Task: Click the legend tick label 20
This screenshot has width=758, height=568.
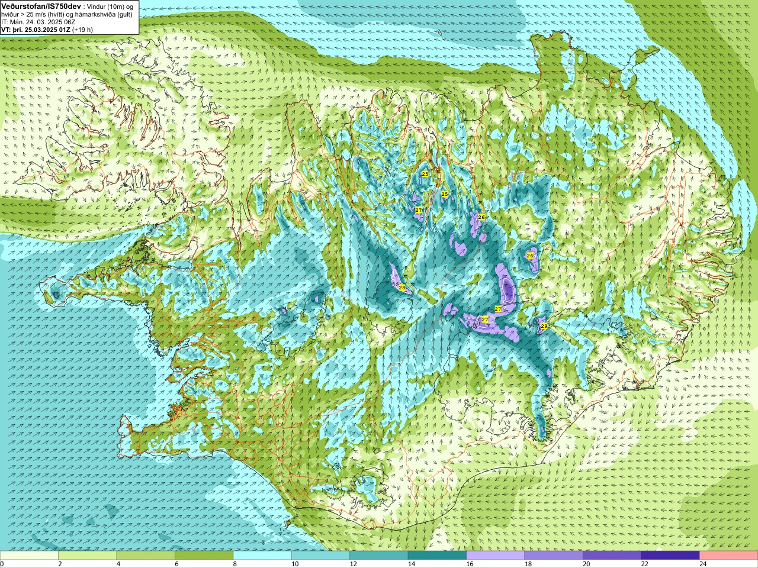Action: click(586, 564)
